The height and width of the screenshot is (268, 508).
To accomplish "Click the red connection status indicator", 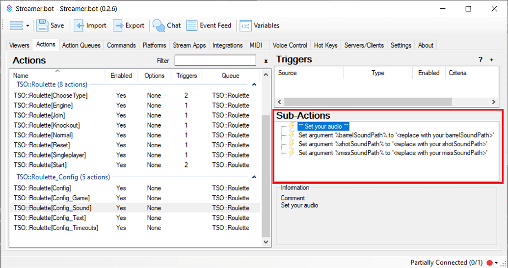I will pyautogui.click(x=489, y=263).
